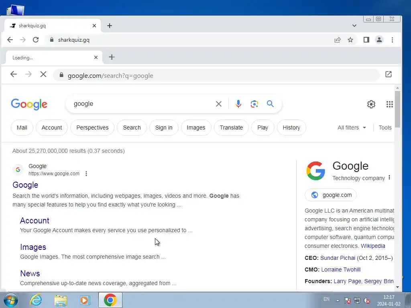Start voice search with the microphone
The width and height of the screenshot is (411, 308).
tap(238, 104)
